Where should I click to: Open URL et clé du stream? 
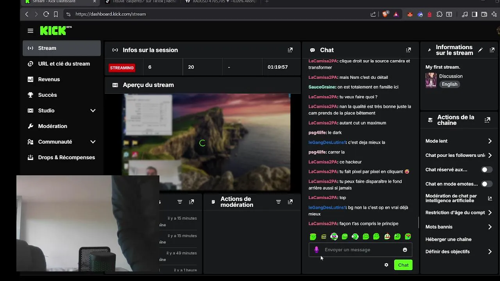pos(61,64)
